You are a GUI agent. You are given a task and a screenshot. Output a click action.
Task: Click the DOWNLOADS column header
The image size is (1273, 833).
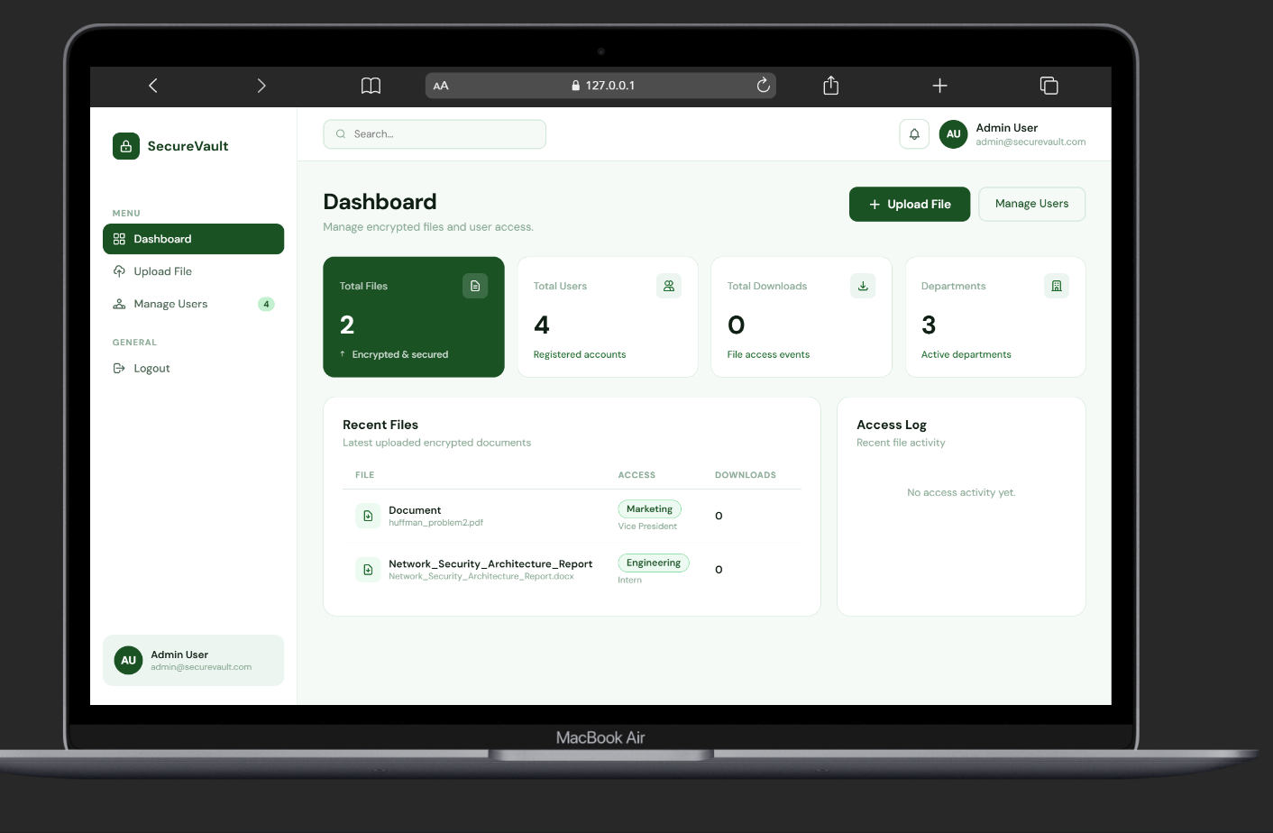pyautogui.click(x=746, y=475)
